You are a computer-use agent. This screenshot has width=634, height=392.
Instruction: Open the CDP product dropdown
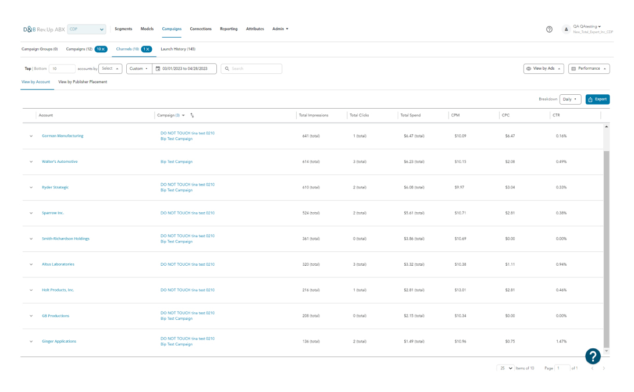[87, 29]
